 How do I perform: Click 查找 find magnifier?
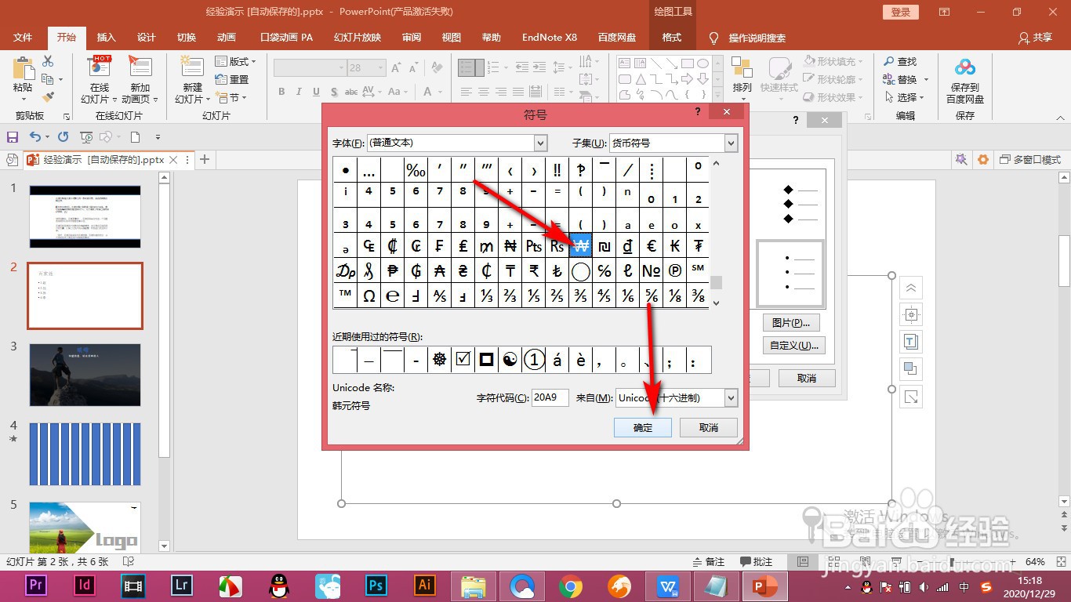(x=900, y=61)
